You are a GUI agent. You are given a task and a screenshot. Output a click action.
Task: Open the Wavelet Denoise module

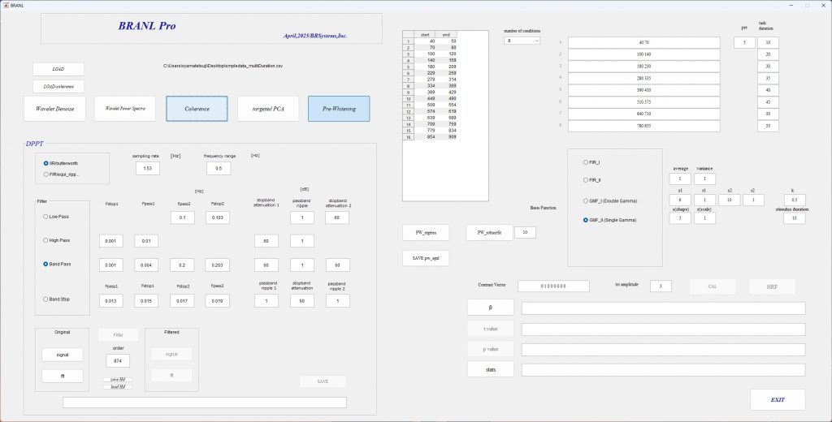tap(54, 109)
